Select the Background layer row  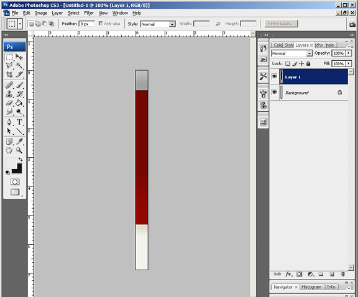pyautogui.click(x=310, y=92)
